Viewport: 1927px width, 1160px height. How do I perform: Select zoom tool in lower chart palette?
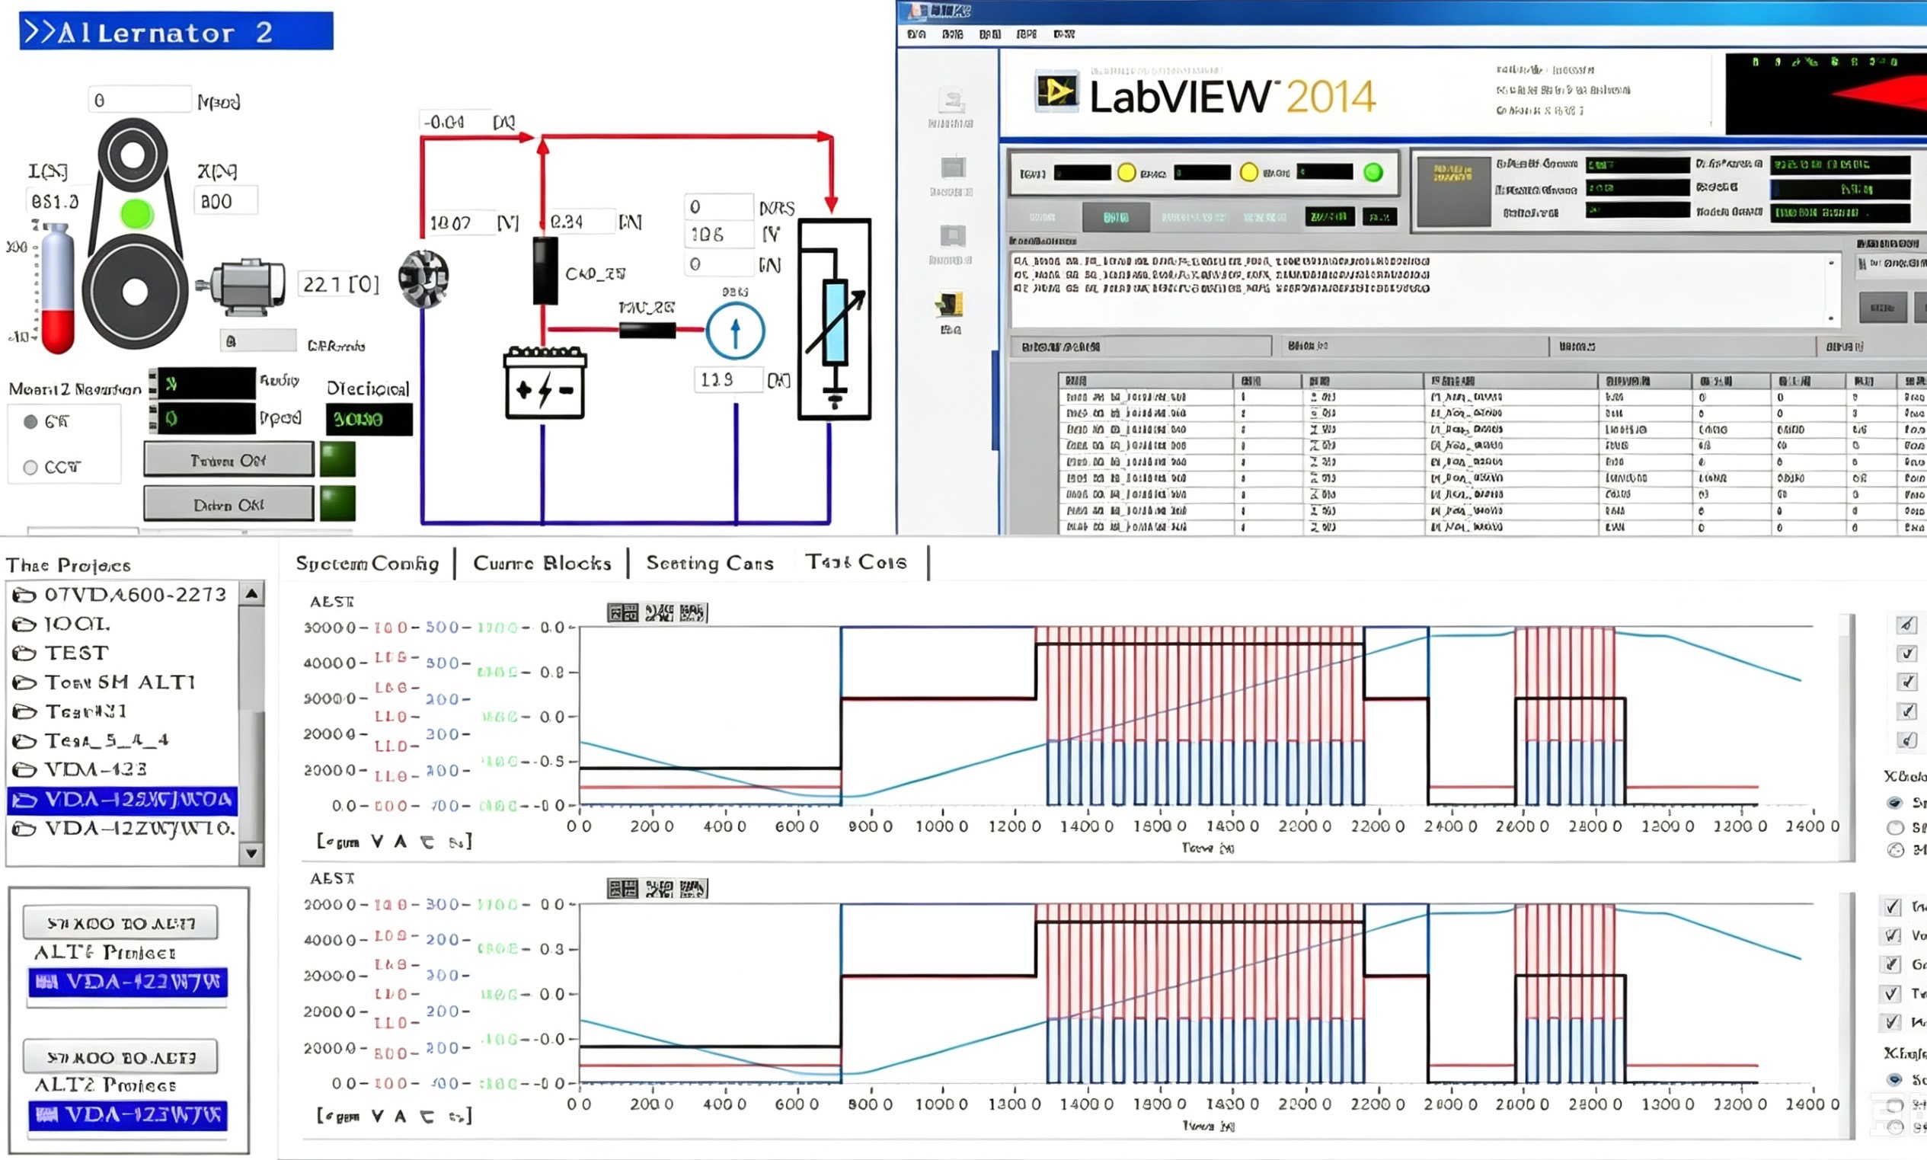click(659, 889)
